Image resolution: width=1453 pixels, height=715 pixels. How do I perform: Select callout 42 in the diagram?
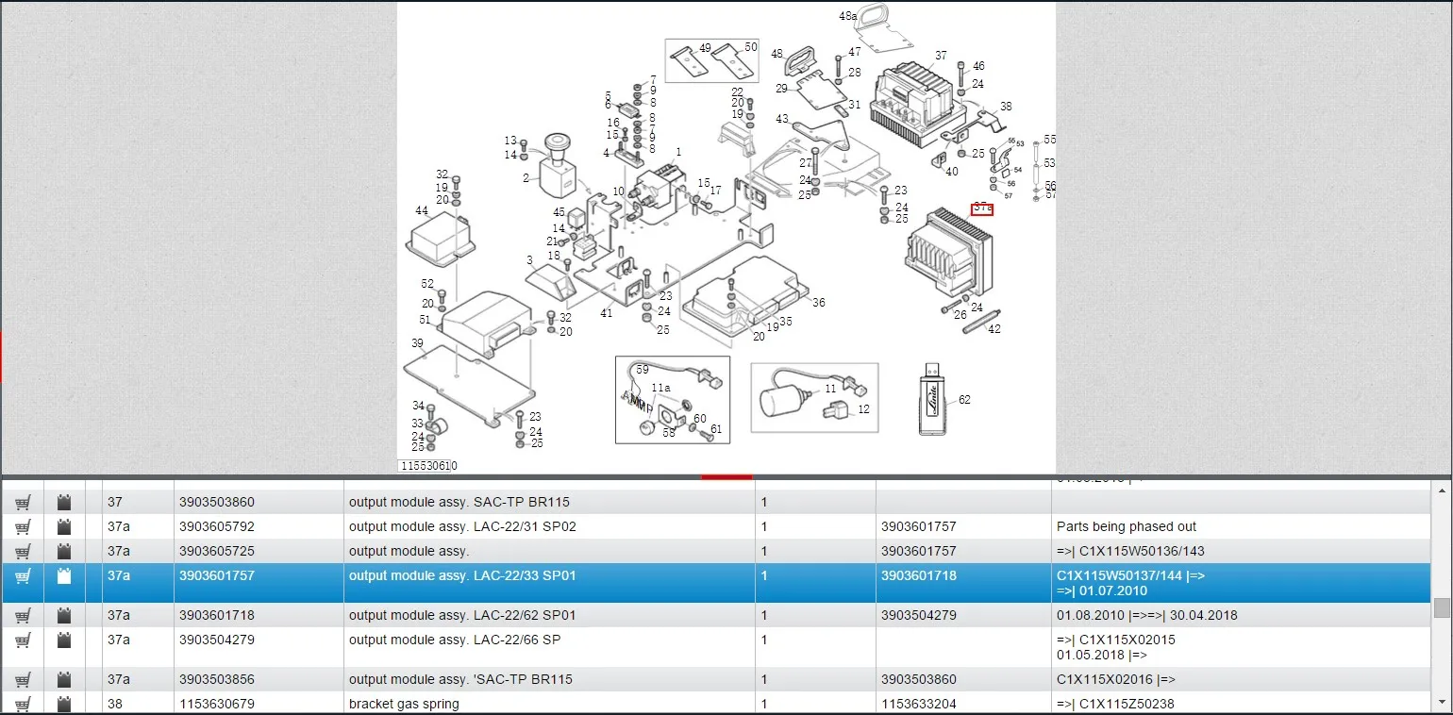pyautogui.click(x=994, y=329)
